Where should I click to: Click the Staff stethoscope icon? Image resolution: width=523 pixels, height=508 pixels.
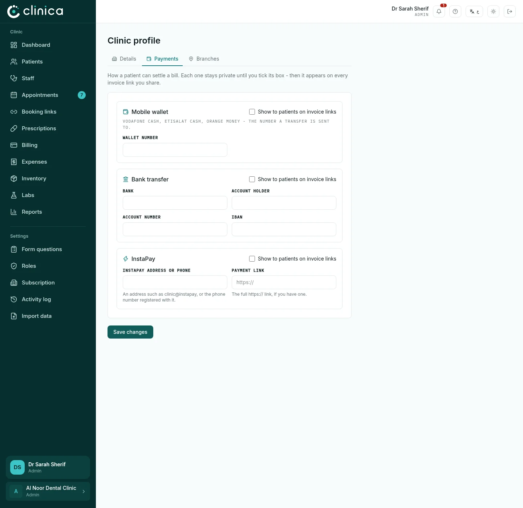pyautogui.click(x=14, y=78)
